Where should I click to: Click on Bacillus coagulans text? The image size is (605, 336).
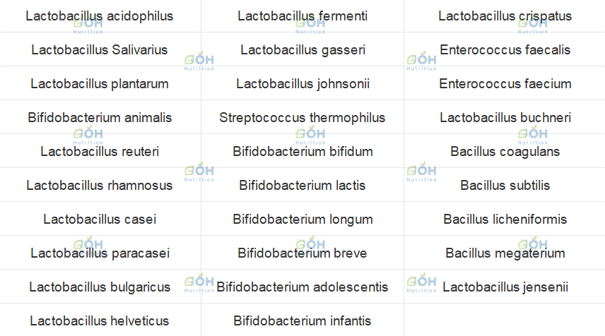tap(505, 152)
